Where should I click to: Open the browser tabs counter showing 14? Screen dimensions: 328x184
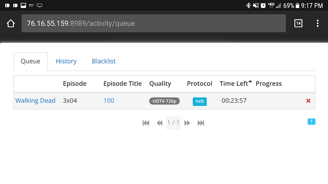pyautogui.click(x=298, y=23)
